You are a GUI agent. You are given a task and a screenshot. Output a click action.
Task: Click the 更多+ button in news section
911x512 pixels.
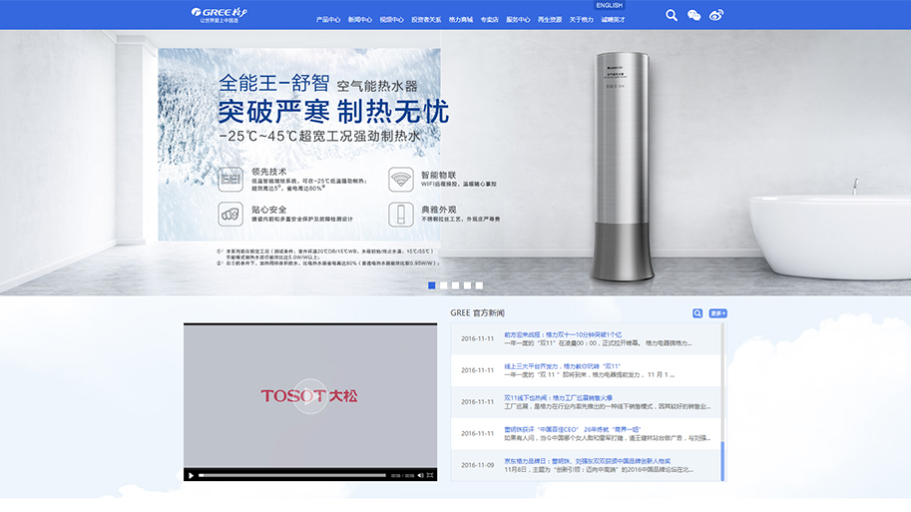pyautogui.click(x=717, y=313)
